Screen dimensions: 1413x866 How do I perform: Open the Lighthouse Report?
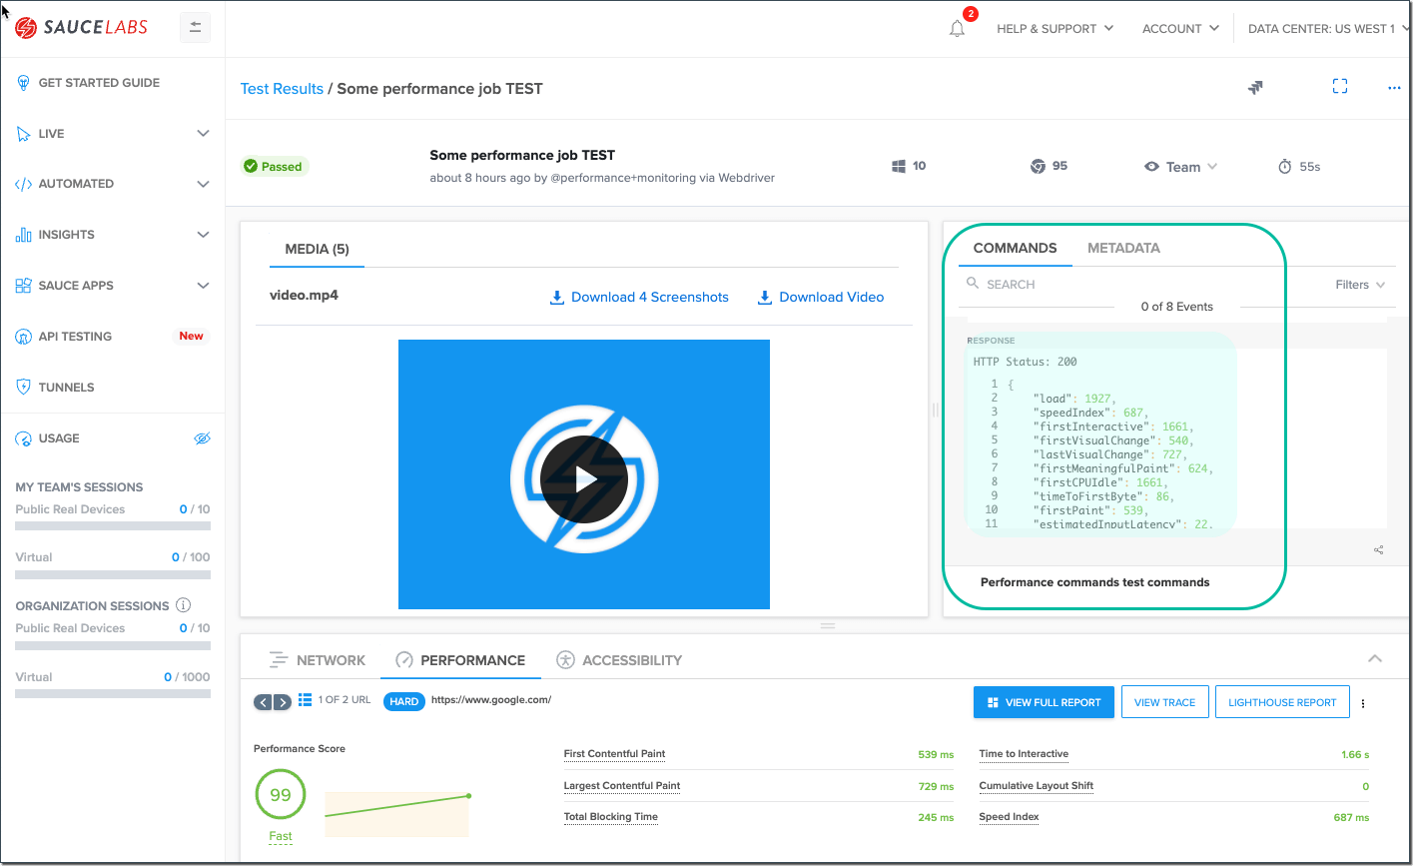point(1282,701)
